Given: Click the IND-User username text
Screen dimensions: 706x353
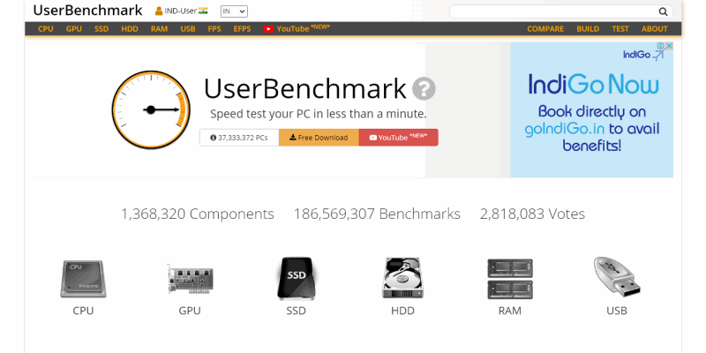Looking at the screenshot, I should [x=181, y=11].
